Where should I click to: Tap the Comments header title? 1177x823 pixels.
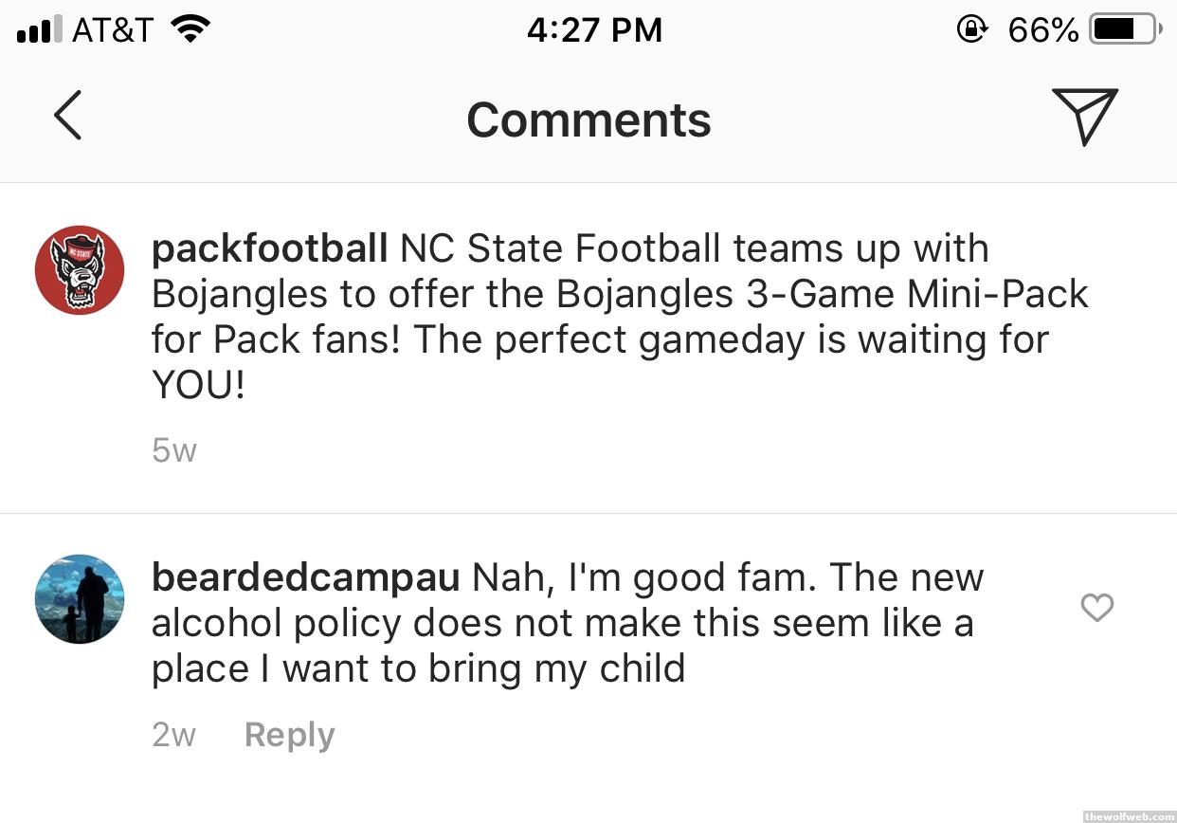click(x=588, y=120)
